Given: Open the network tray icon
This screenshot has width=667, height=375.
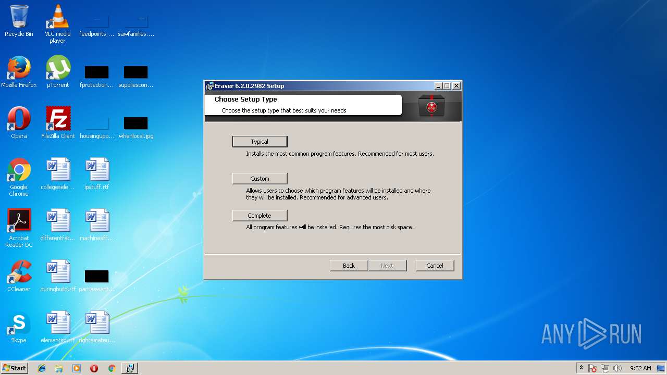Looking at the screenshot, I should (x=605, y=368).
